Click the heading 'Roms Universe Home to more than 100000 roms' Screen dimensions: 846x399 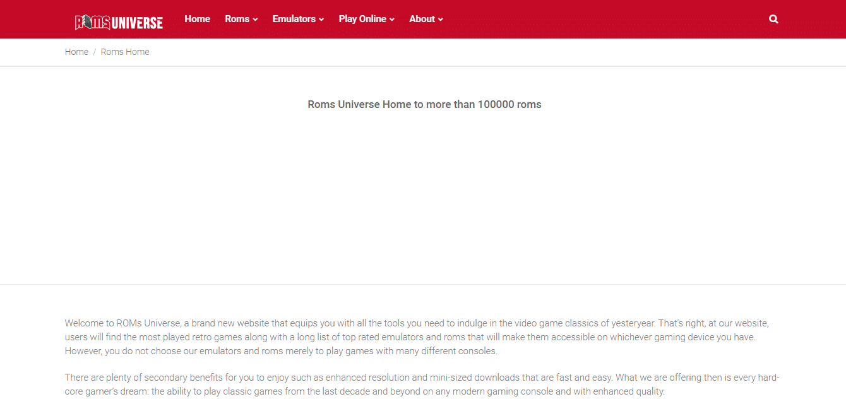[x=424, y=104]
